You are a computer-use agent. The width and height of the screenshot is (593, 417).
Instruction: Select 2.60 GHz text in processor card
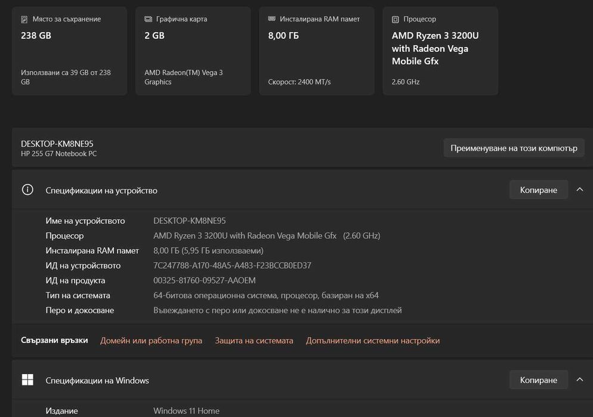pos(406,82)
